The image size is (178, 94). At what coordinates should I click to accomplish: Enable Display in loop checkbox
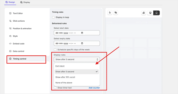(53, 17)
